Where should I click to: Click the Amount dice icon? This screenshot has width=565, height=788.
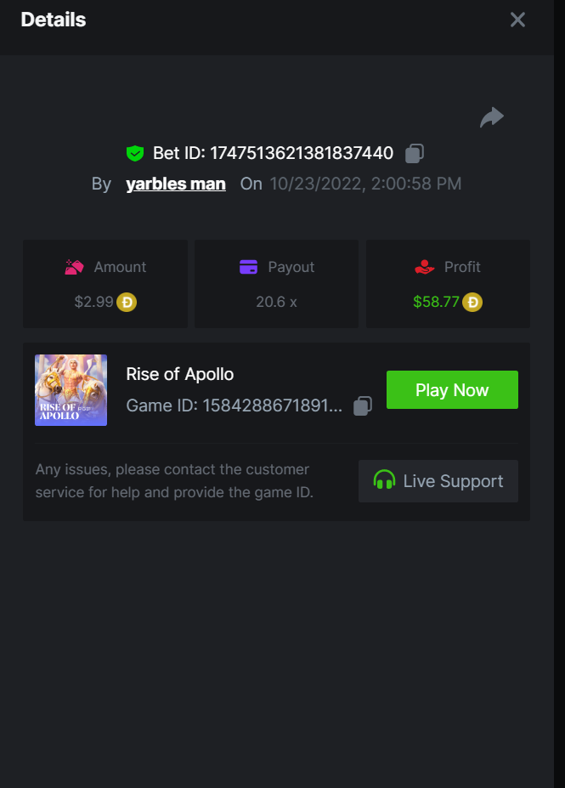pyautogui.click(x=74, y=267)
